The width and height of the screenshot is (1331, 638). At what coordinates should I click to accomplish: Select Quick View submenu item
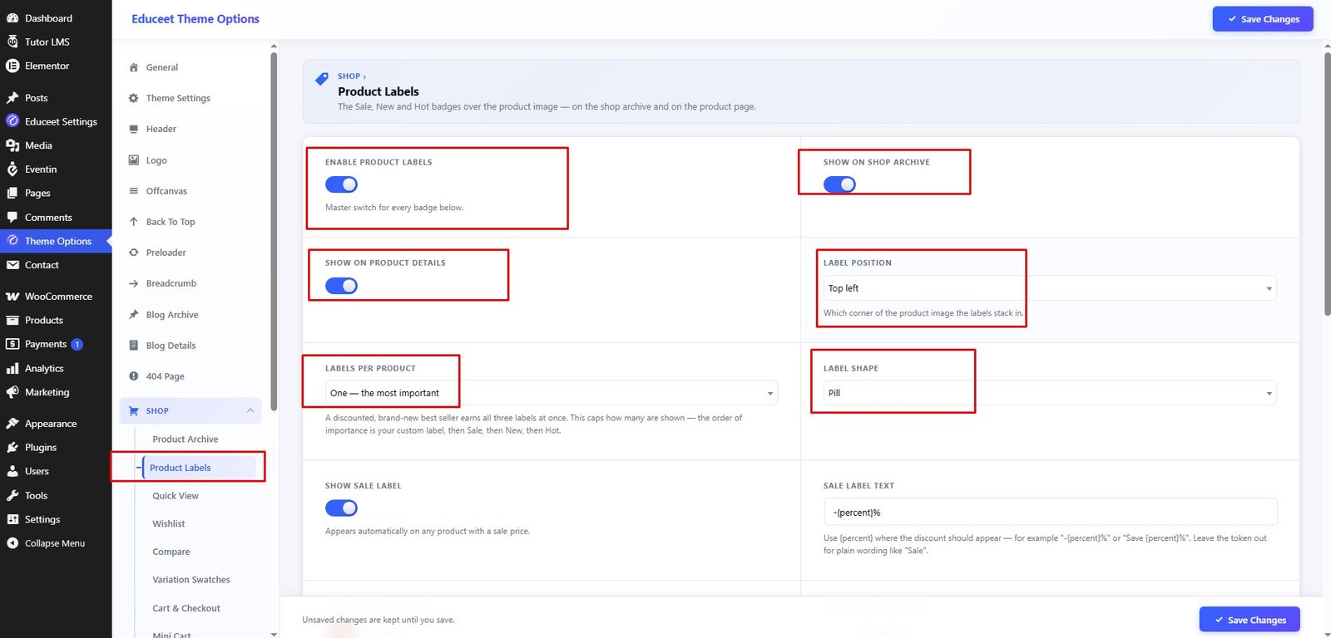click(176, 496)
